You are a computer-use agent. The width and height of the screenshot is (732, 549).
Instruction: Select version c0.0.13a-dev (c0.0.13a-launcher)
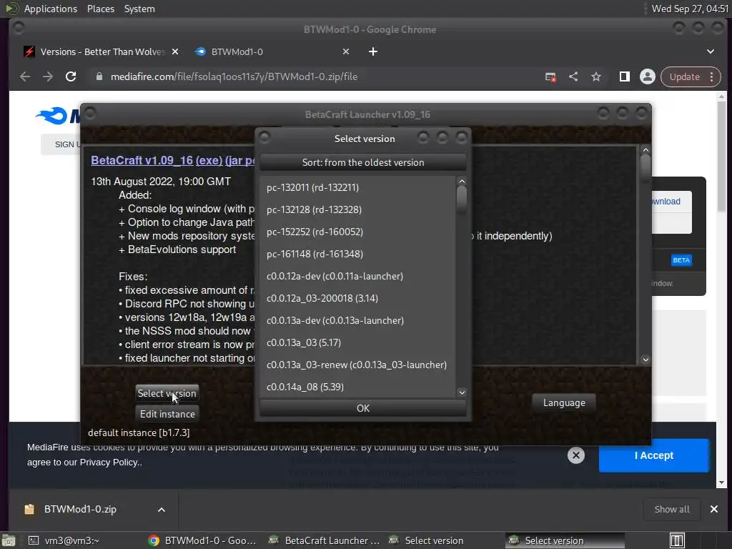357,321
